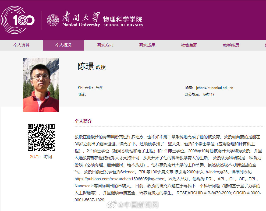Click the office location 5教417
The image size is (266, 211).
pyautogui.click(x=209, y=94)
